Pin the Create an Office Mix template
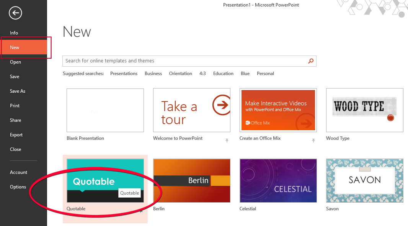Screen dimensions: 408x226 [313, 141]
